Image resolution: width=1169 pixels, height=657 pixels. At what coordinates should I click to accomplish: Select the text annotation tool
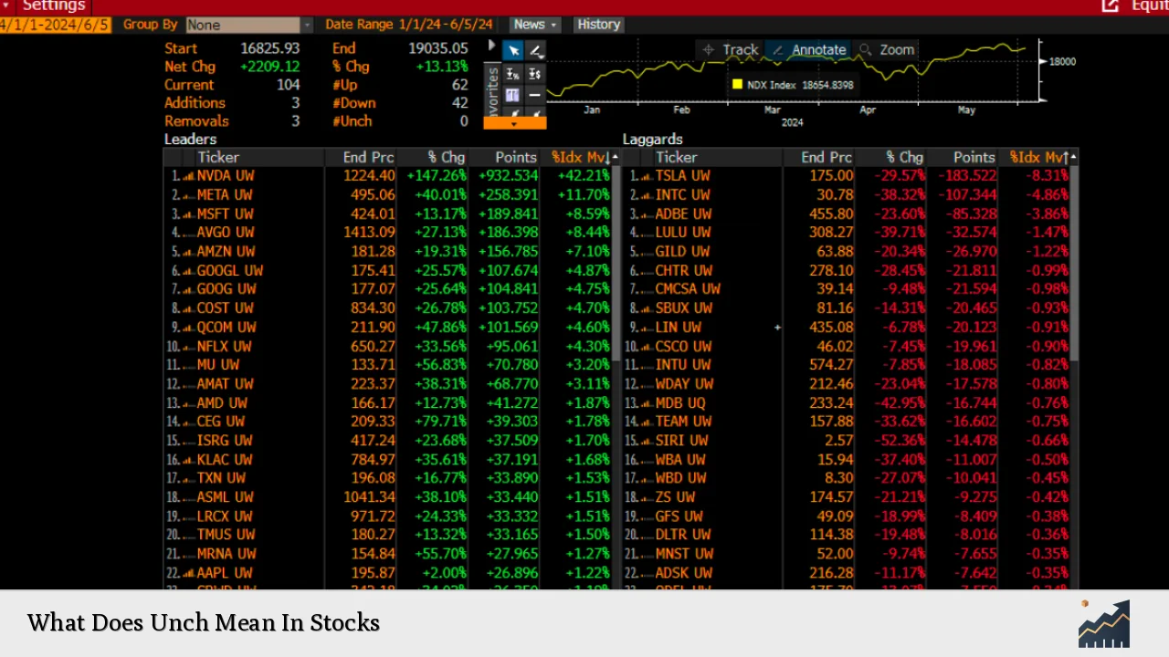[x=513, y=95]
